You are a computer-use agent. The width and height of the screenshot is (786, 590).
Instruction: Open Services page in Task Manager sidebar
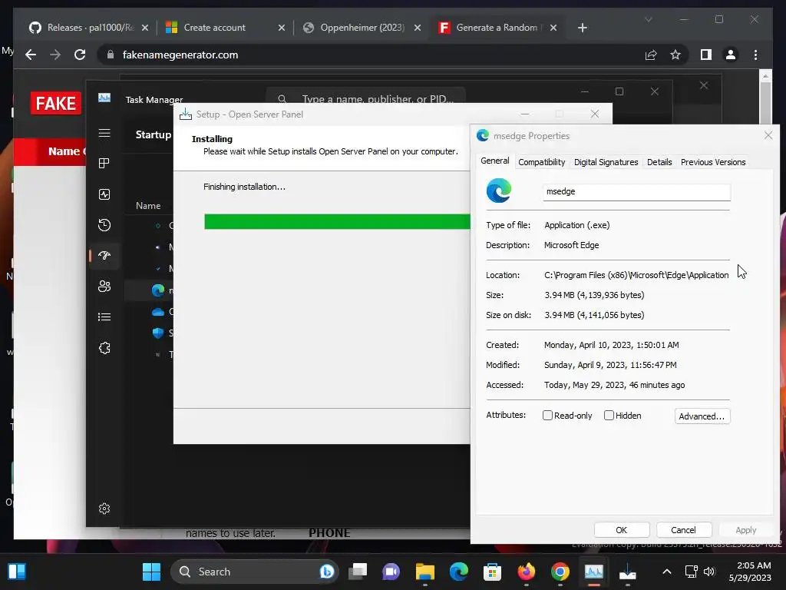104,348
